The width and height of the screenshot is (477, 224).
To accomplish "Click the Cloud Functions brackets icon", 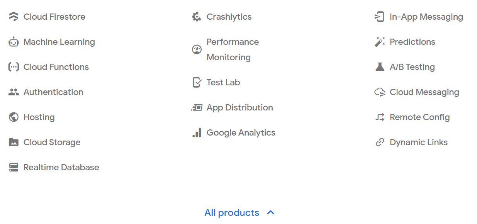I will coord(14,67).
